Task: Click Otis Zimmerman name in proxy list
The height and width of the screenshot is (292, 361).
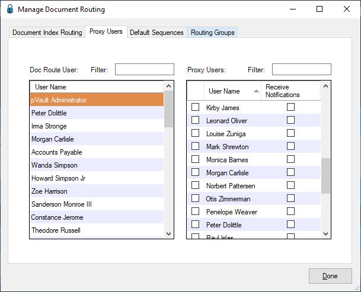Action: [228, 199]
